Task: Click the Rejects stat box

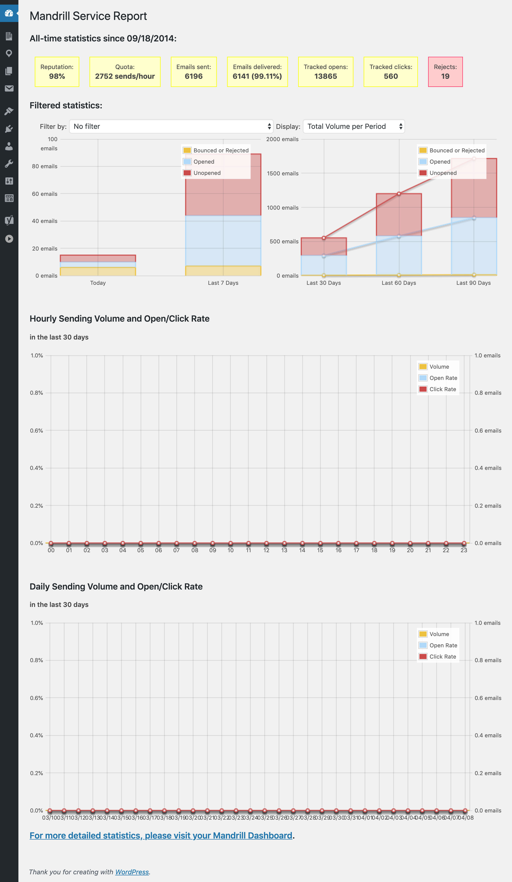Action: tap(445, 72)
